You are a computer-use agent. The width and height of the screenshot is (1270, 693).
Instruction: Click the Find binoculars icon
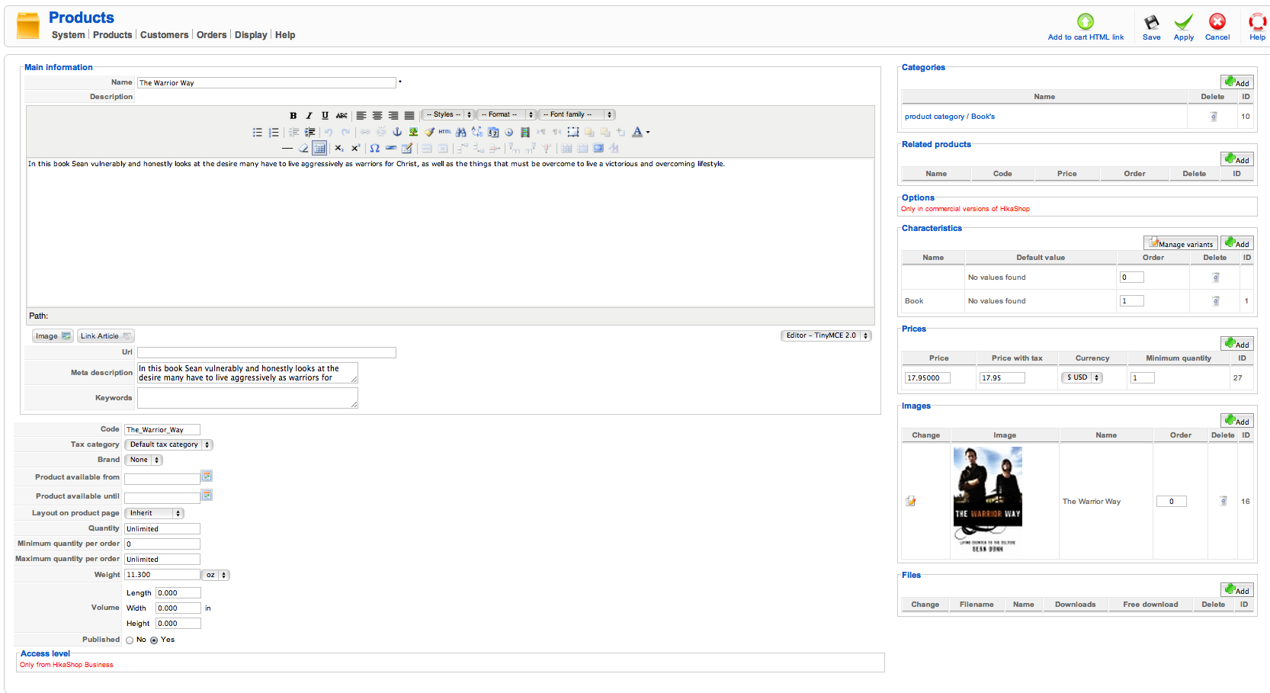coord(460,132)
